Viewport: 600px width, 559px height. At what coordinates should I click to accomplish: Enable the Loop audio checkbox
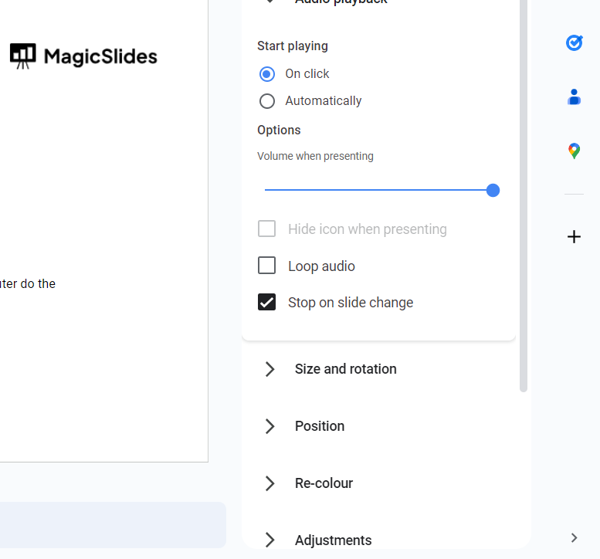click(267, 266)
